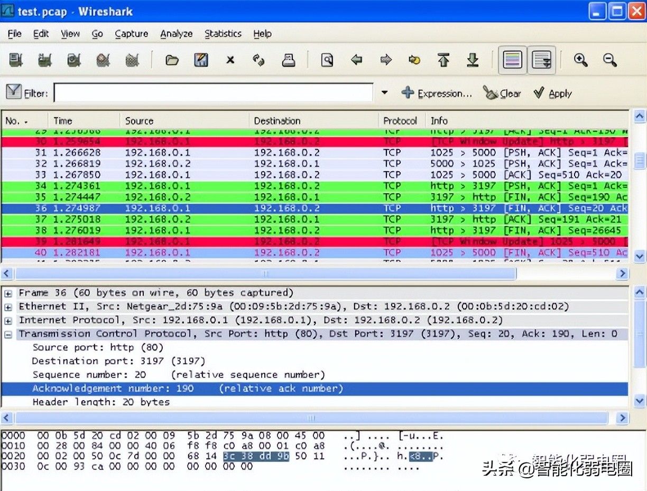The height and width of the screenshot is (491, 647).
Task: Expand the Frame 36 details
Action: [8, 293]
